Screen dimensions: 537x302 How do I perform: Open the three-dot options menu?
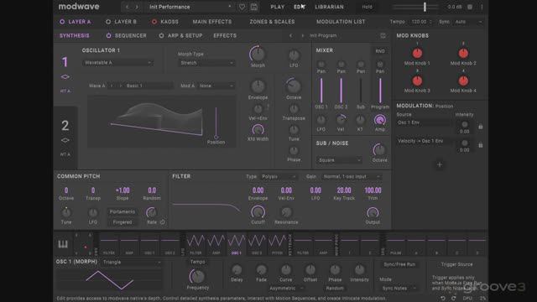pos(482,7)
